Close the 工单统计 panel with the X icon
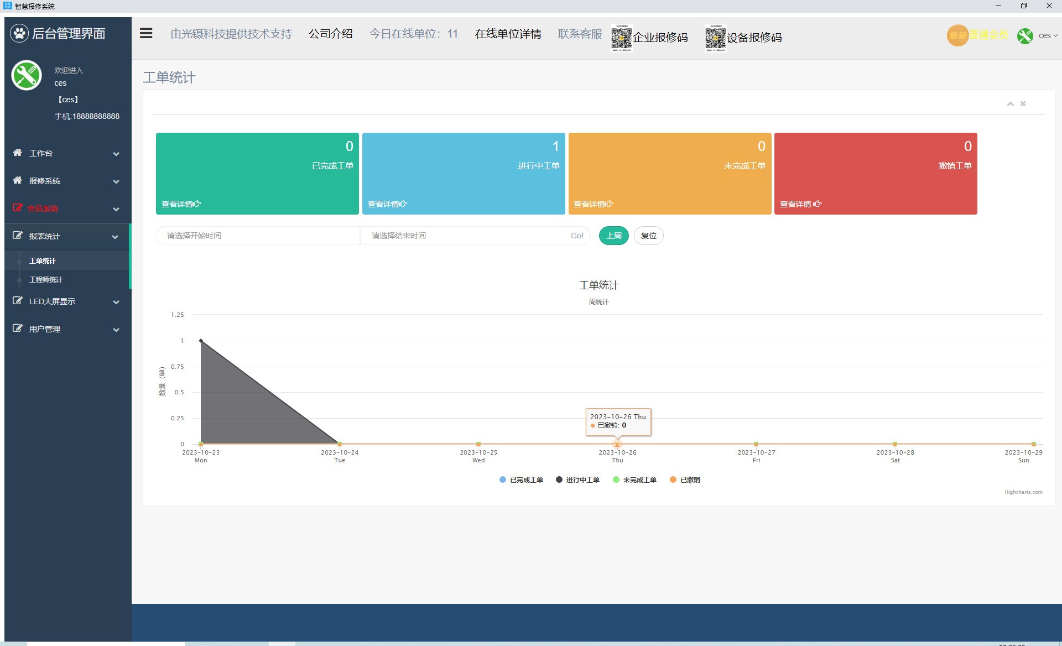The width and height of the screenshot is (1062, 646). (x=1023, y=104)
